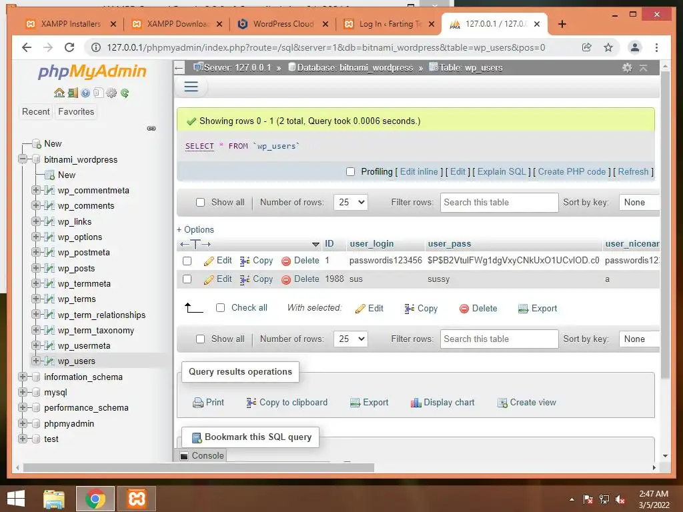Click the link chain icon in navigation panel
The image size is (683, 512).
151,128
